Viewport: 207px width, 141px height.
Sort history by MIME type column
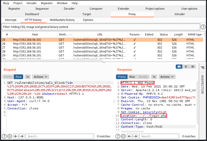pos(194,34)
